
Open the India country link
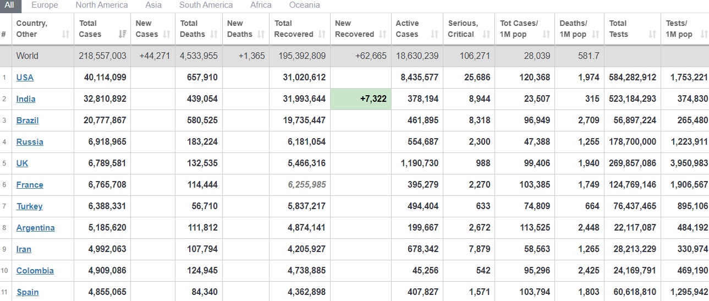26,99
